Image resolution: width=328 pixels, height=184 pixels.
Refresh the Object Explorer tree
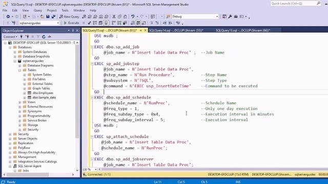click(44, 37)
